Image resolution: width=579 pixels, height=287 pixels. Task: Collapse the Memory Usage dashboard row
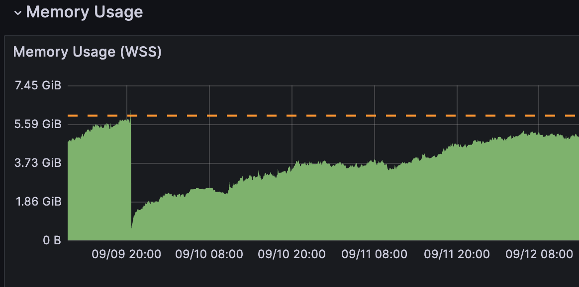click(18, 11)
